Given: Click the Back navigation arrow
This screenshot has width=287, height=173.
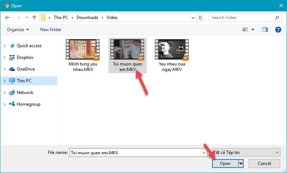Looking at the screenshot, I should [x=7, y=18].
